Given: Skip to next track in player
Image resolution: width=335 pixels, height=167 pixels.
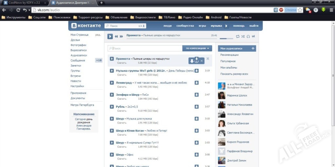Looking at the screenshot, I should (121, 37).
